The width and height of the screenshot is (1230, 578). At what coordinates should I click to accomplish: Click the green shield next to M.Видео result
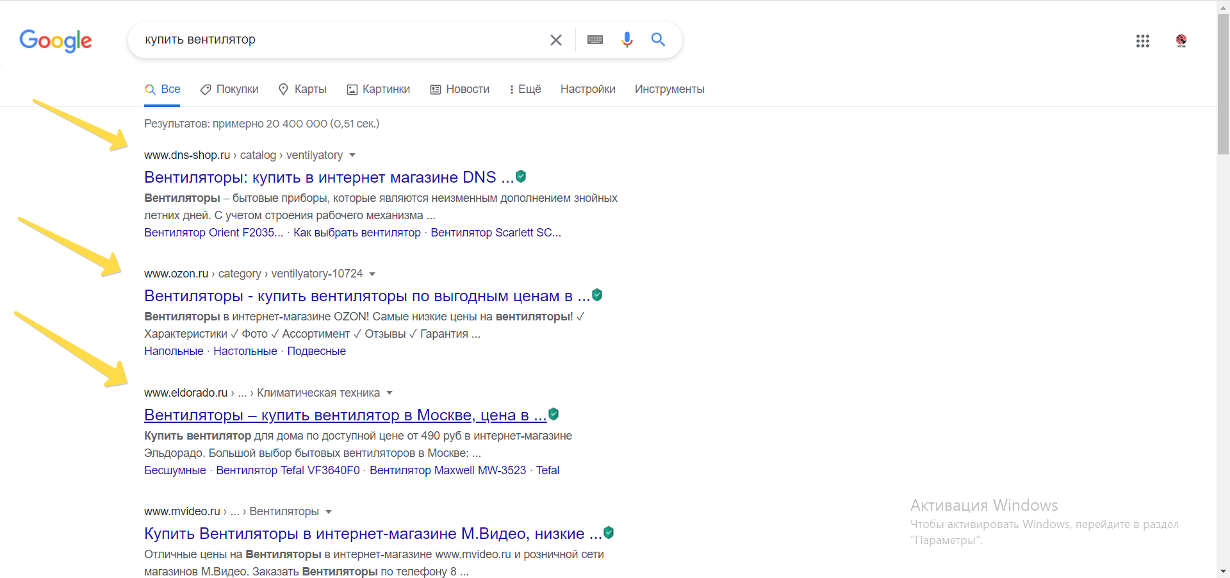coord(609,533)
